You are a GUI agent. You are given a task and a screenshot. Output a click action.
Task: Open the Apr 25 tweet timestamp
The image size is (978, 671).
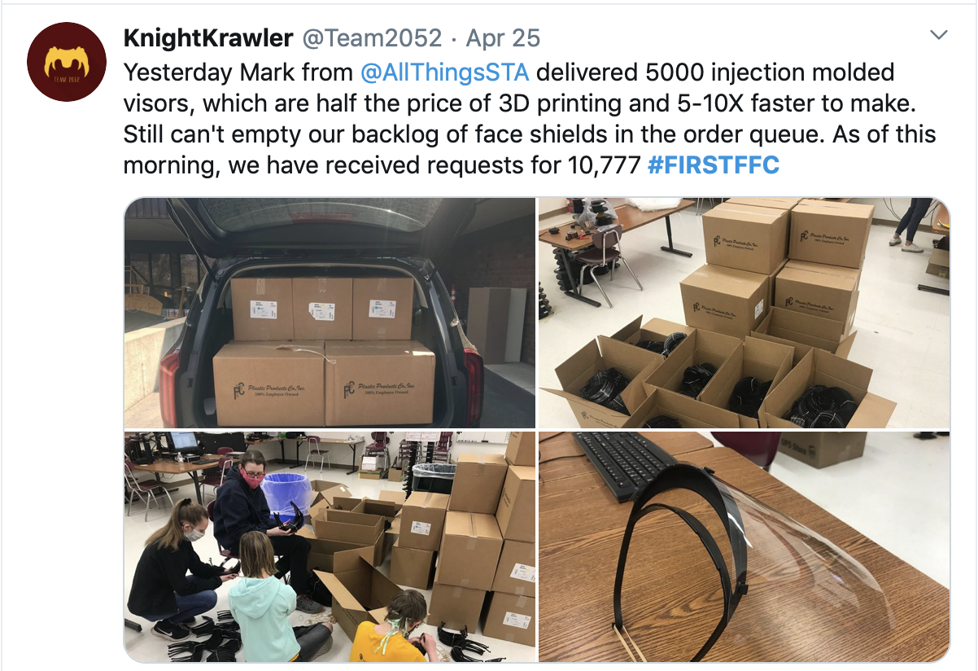pos(504,37)
